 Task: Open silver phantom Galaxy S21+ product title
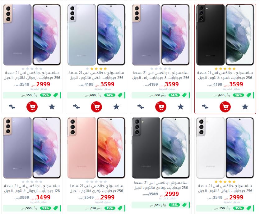coord(96,75)
